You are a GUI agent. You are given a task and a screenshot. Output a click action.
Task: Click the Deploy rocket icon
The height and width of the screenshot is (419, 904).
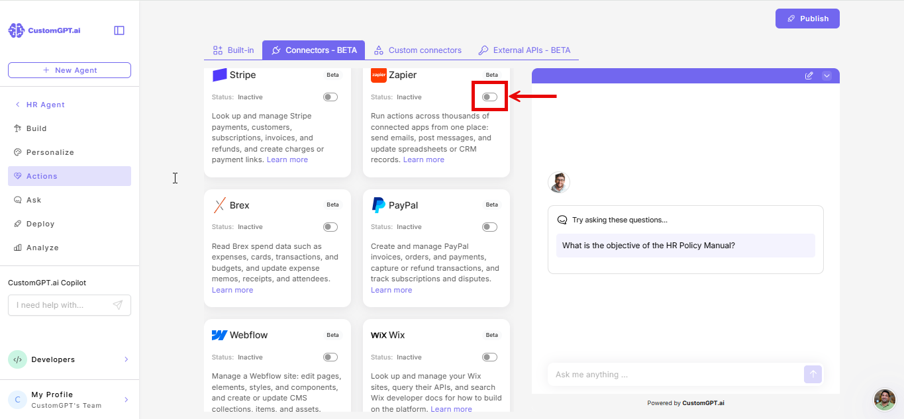[x=18, y=224]
